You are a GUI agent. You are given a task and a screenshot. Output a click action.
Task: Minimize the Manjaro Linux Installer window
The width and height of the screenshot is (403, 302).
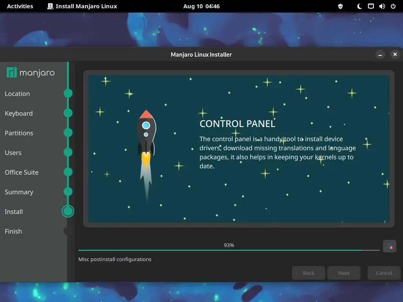(380, 54)
